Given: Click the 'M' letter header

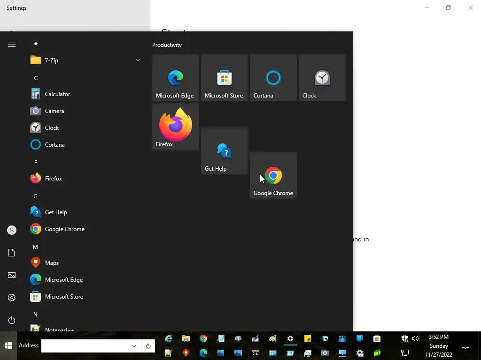Looking at the screenshot, I should 36,247.
